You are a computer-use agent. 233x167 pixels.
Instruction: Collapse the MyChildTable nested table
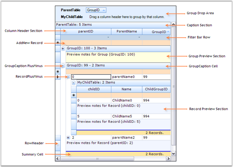click(74, 83)
